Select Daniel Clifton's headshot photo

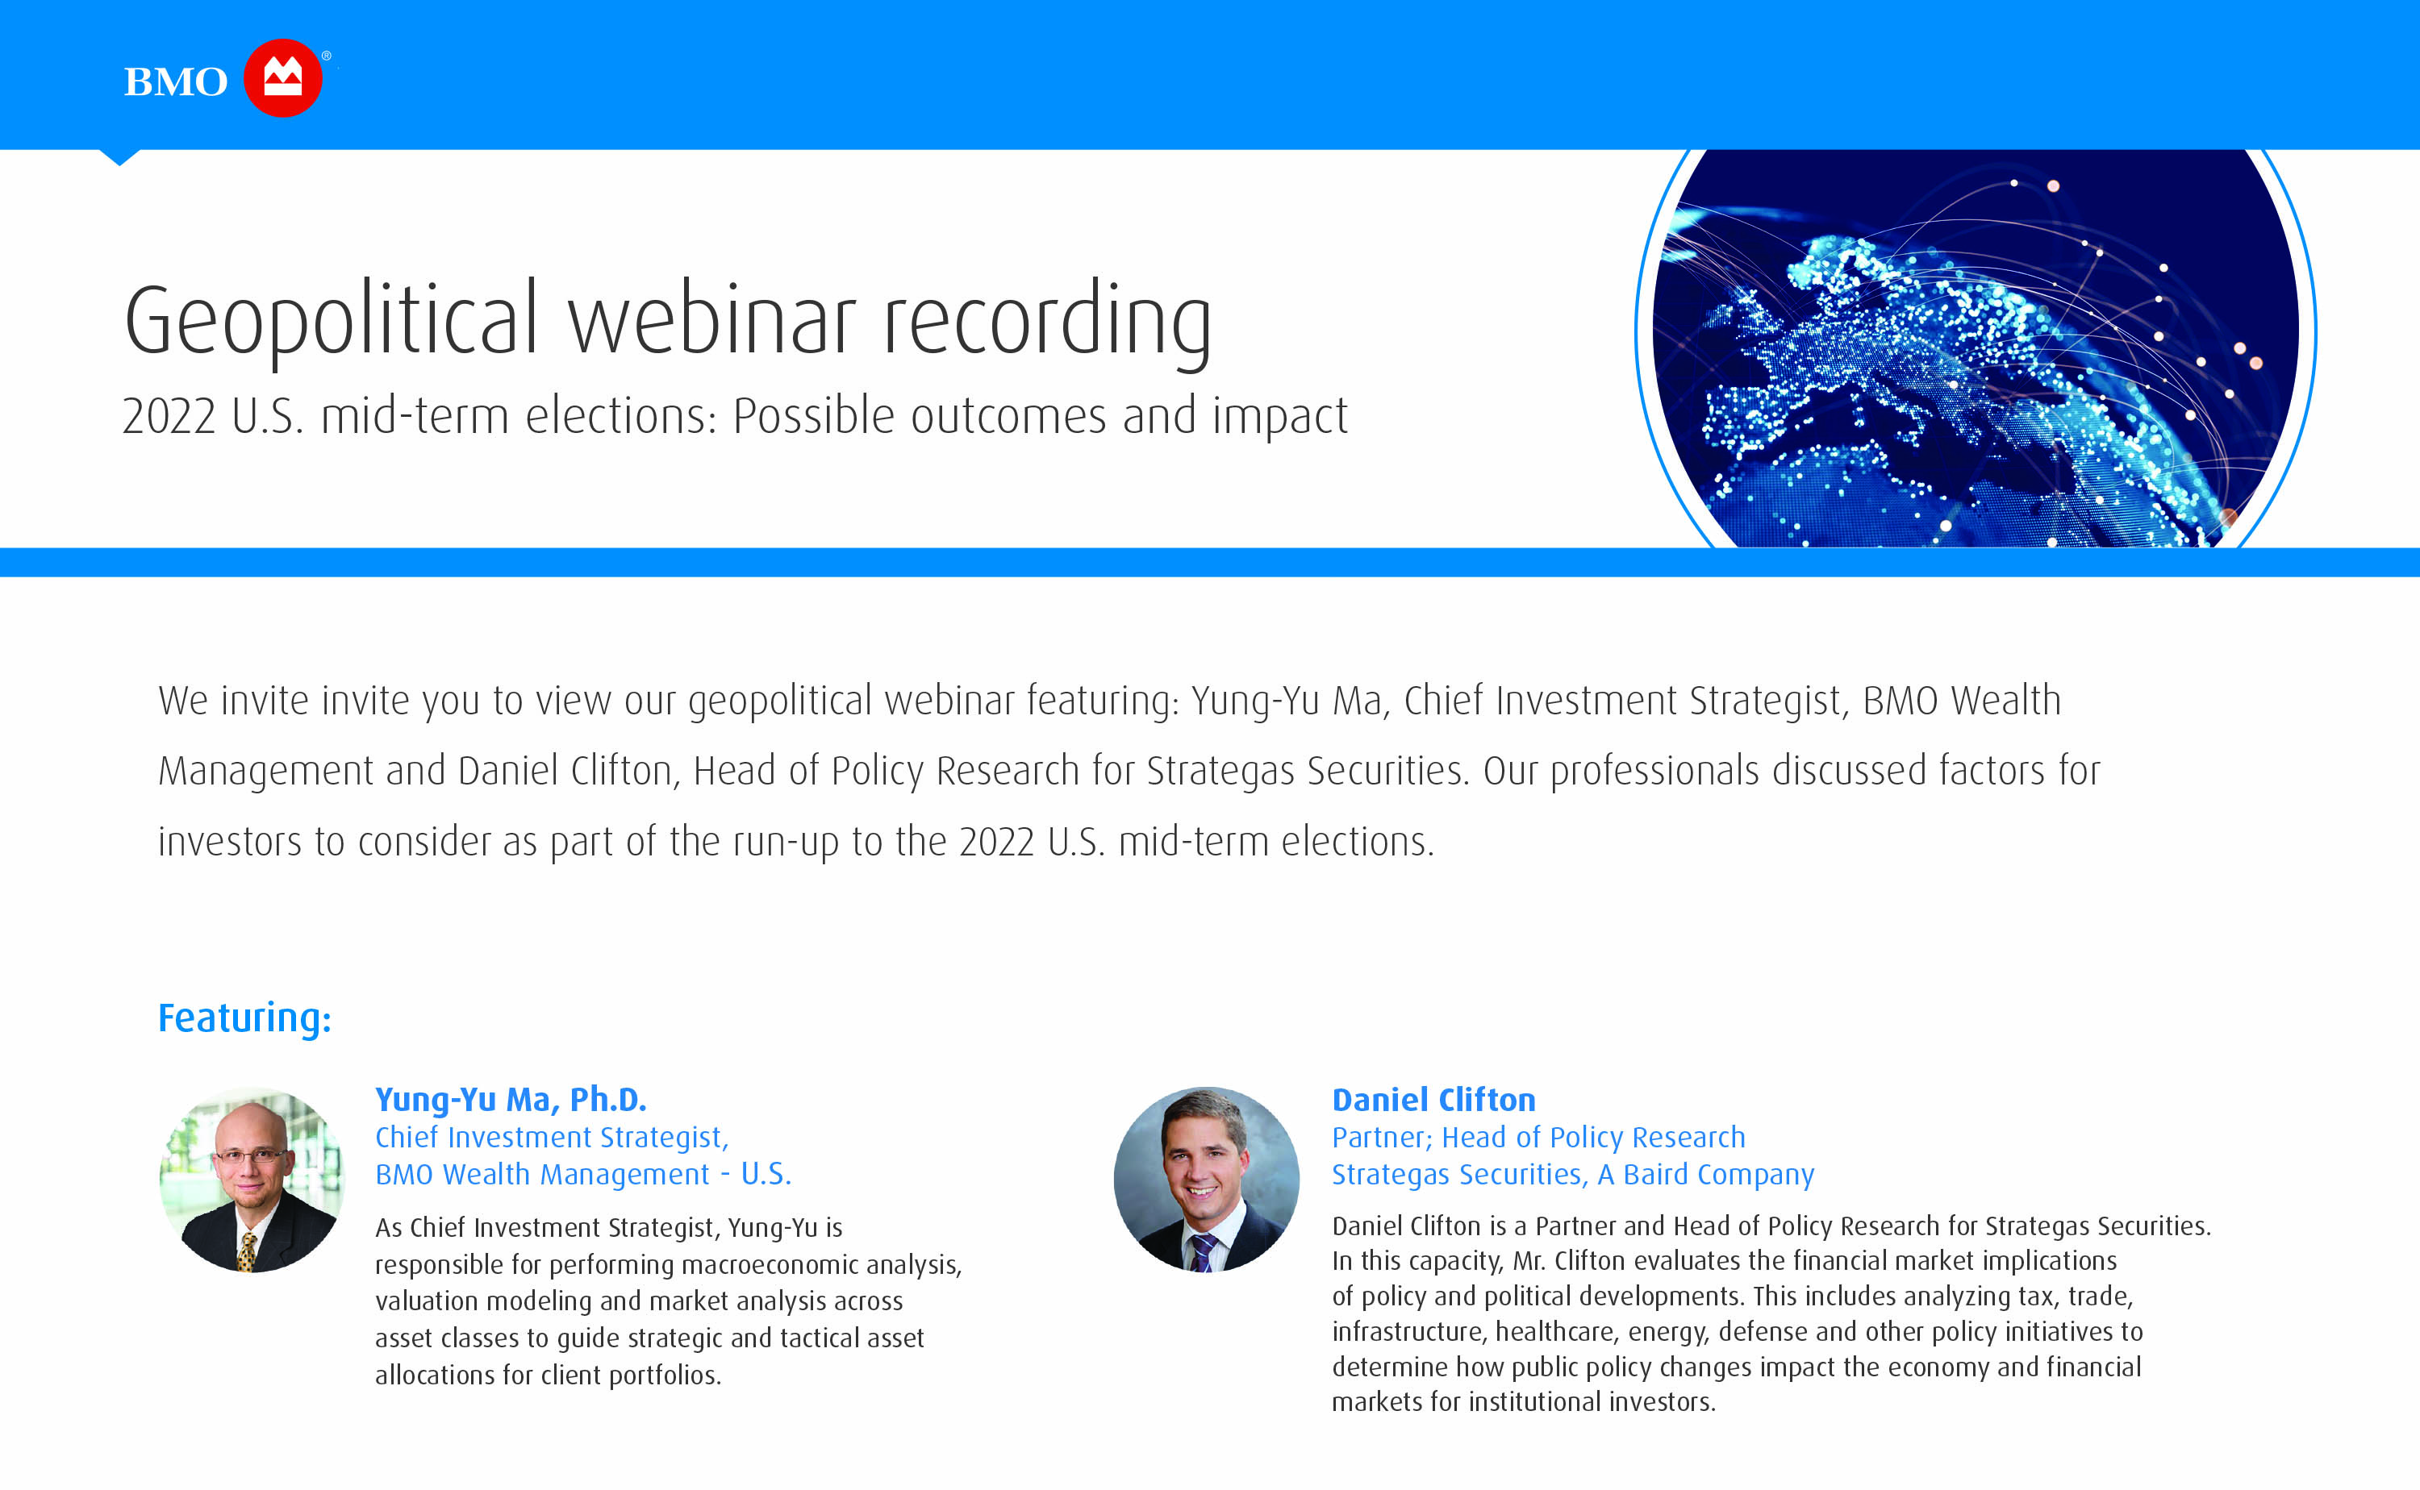tap(1207, 1180)
